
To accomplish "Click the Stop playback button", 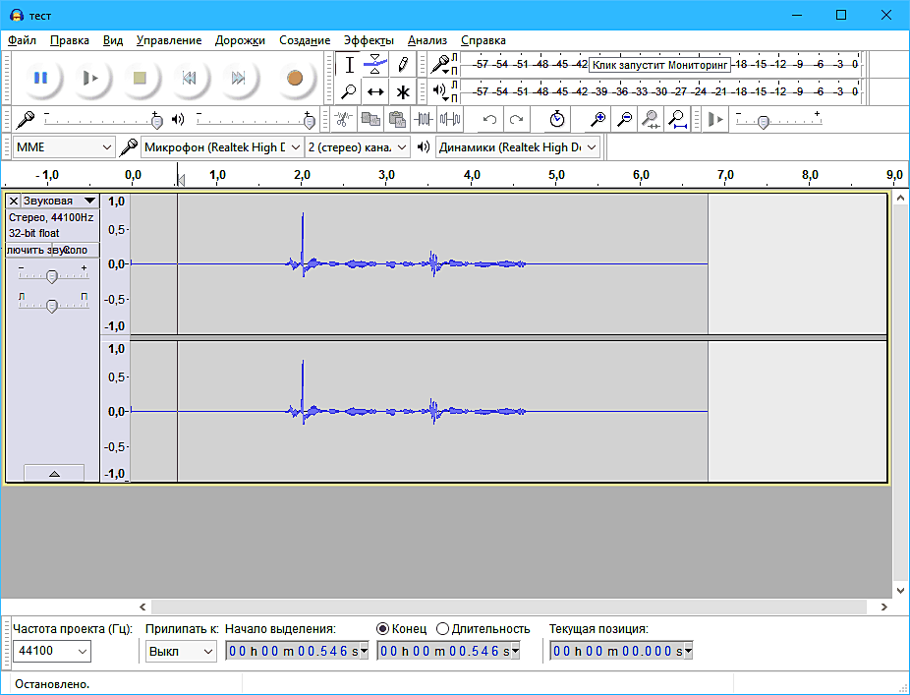I will click(x=140, y=78).
